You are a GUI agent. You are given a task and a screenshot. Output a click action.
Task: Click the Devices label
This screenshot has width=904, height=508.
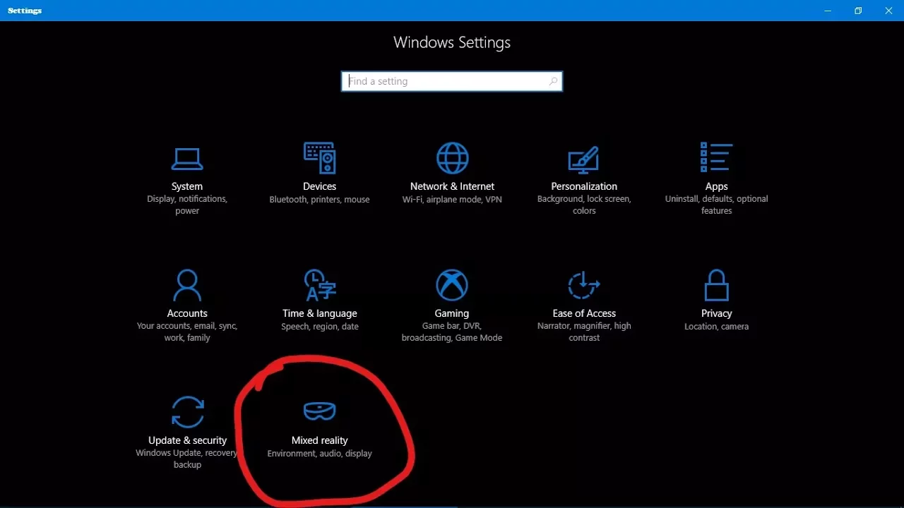[x=319, y=186]
